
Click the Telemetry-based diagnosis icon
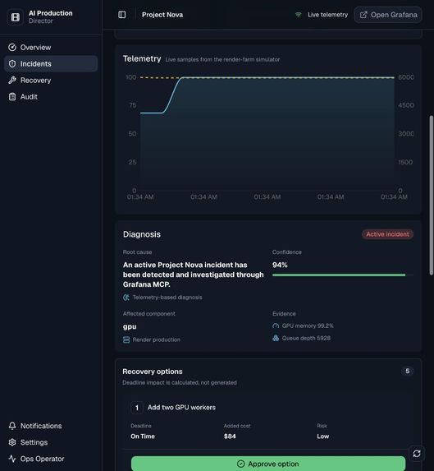click(x=126, y=298)
